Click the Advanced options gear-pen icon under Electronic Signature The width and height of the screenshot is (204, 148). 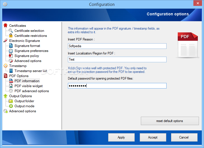(x=11, y=61)
